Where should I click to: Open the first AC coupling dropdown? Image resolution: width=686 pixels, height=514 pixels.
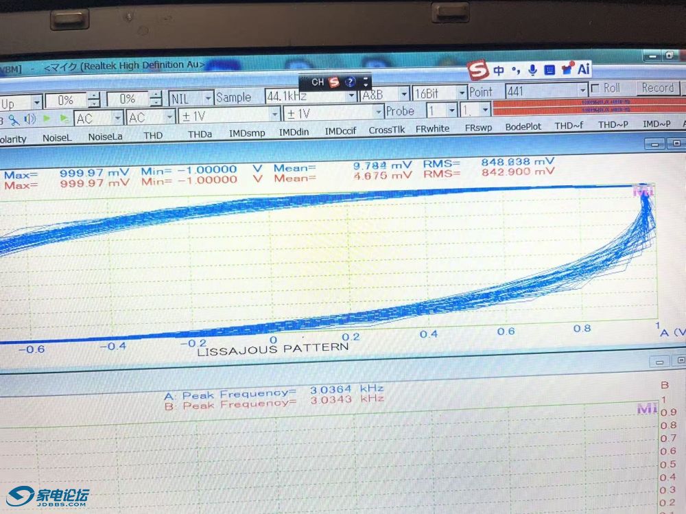(x=117, y=118)
